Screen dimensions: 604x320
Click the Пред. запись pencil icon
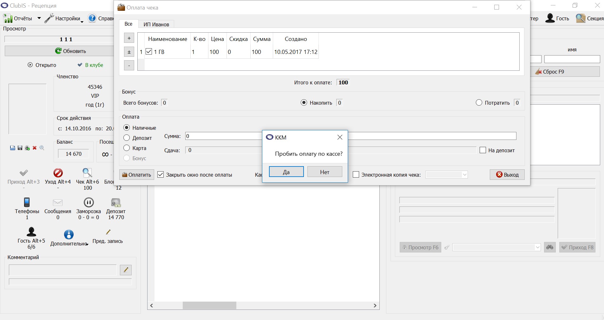coord(108,232)
